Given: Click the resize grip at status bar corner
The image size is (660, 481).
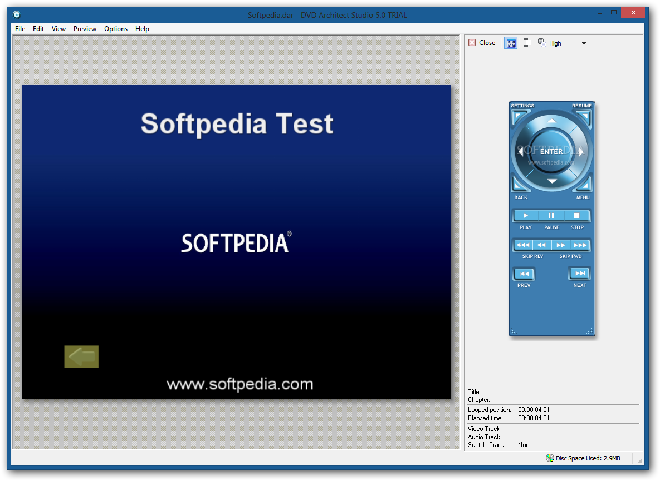Looking at the screenshot, I should point(639,460).
